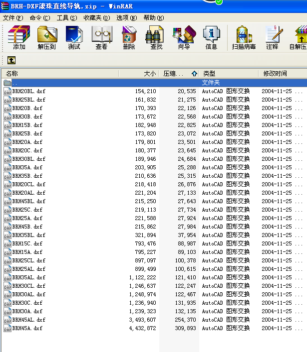Click packed size value 254,370
The image size is (307, 352).
[185, 320]
